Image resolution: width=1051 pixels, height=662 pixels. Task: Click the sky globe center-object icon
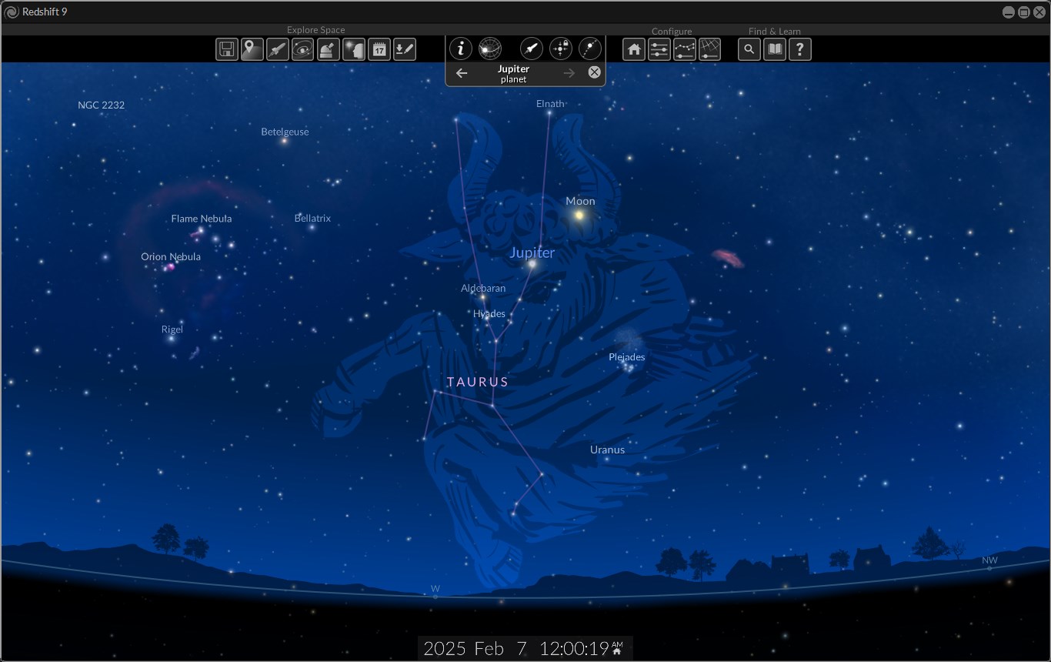(x=490, y=48)
